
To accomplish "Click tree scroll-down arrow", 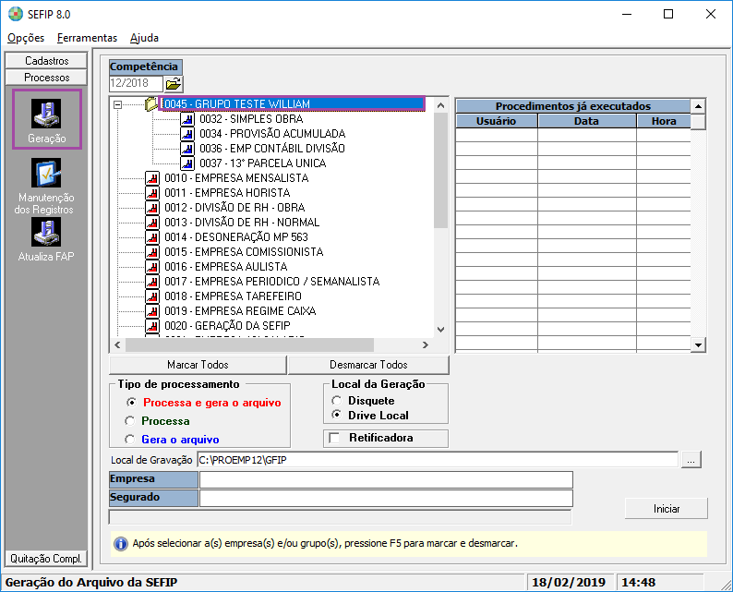I will [441, 329].
